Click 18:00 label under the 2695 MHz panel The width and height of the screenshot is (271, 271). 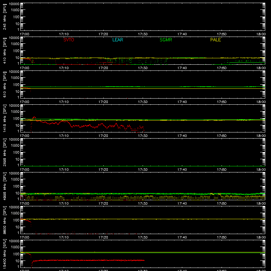[261, 170]
